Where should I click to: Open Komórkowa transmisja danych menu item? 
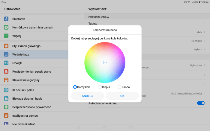tap(33, 28)
